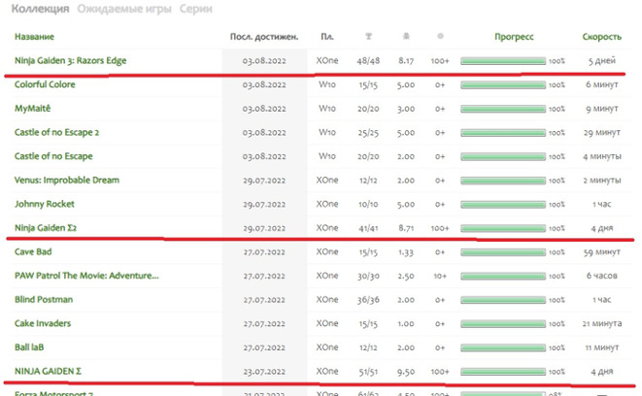Open Ninja Gaiden 3: Razors Edge game
The height and width of the screenshot is (396, 642).
point(71,60)
